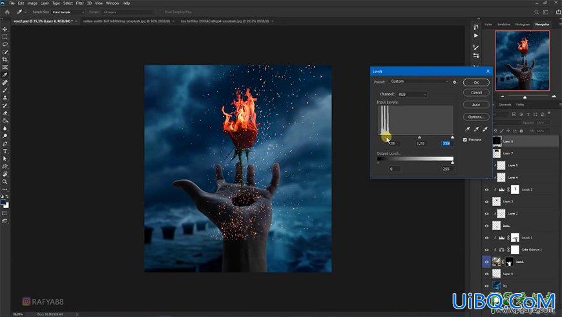Click the foreground color swatch
Image resolution: width=562 pixels, height=317 pixels.
[3, 202]
